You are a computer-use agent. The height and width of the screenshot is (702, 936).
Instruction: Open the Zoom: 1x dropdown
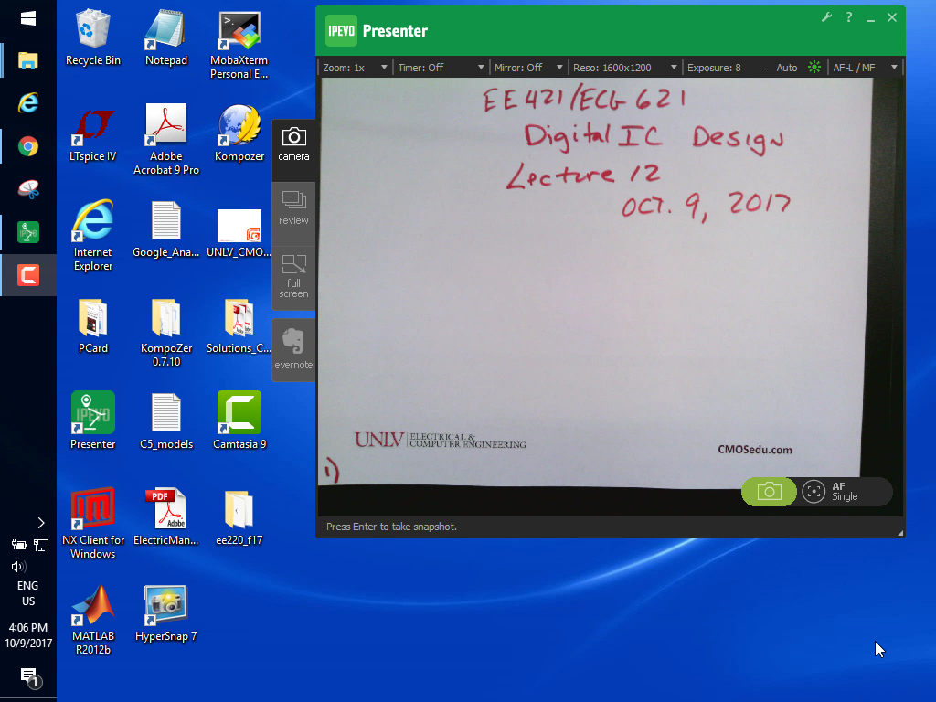point(355,68)
